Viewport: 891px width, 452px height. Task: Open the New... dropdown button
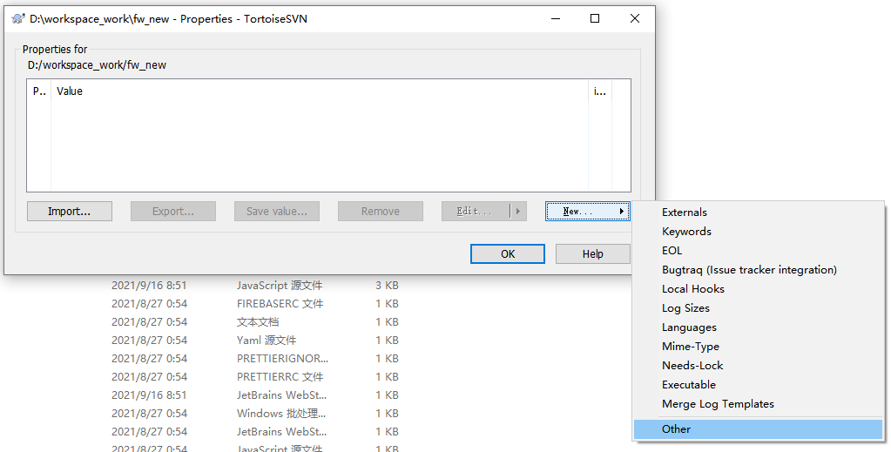588,211
